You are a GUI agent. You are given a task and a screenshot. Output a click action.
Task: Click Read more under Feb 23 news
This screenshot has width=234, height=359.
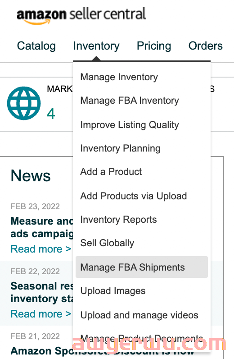41,249
